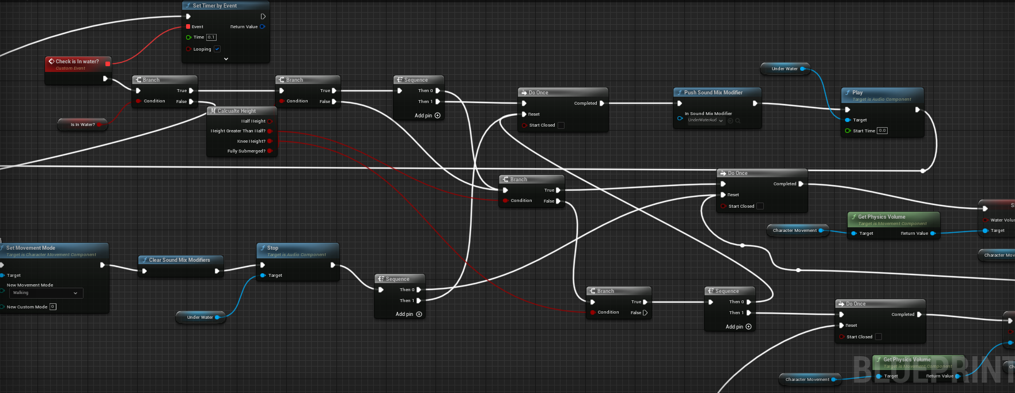Click the exec output pin of Clear Sound Mix Modifiers
1015x393 pixels.
(217, 271)
